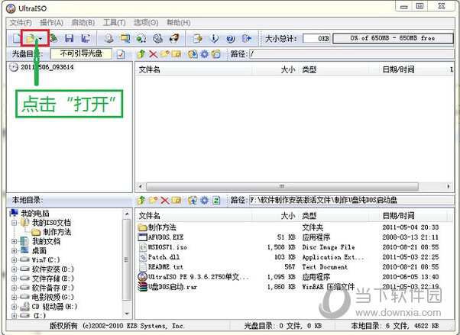This screenshot has height=335, width=460.
Task: Expand the CD 驱动器 (H:) node
Action: tap(14, 307)
